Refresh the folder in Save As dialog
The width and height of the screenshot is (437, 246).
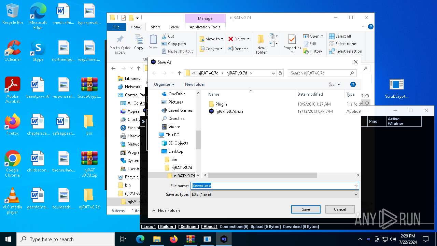click(x=280, y=73)
